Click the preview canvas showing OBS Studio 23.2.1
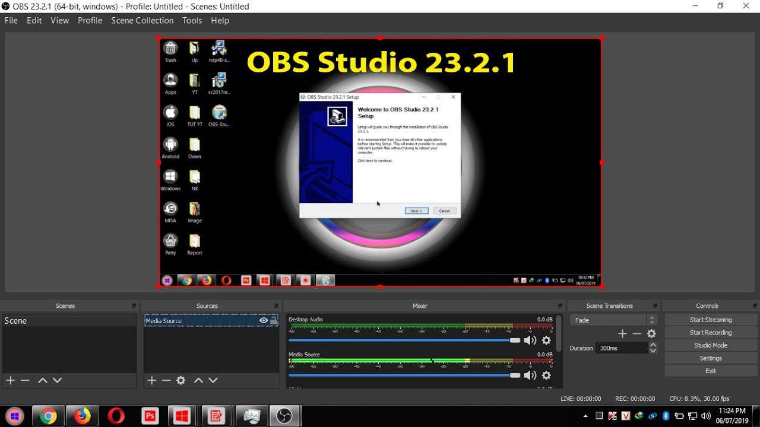Image resolution: width=760 pixels, height=427 pixels. pyautogui.click(x=380, y=162)
